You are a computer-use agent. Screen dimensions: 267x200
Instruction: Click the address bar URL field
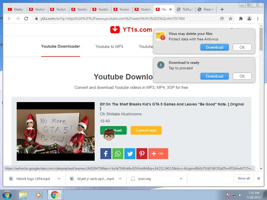(112, 18)
